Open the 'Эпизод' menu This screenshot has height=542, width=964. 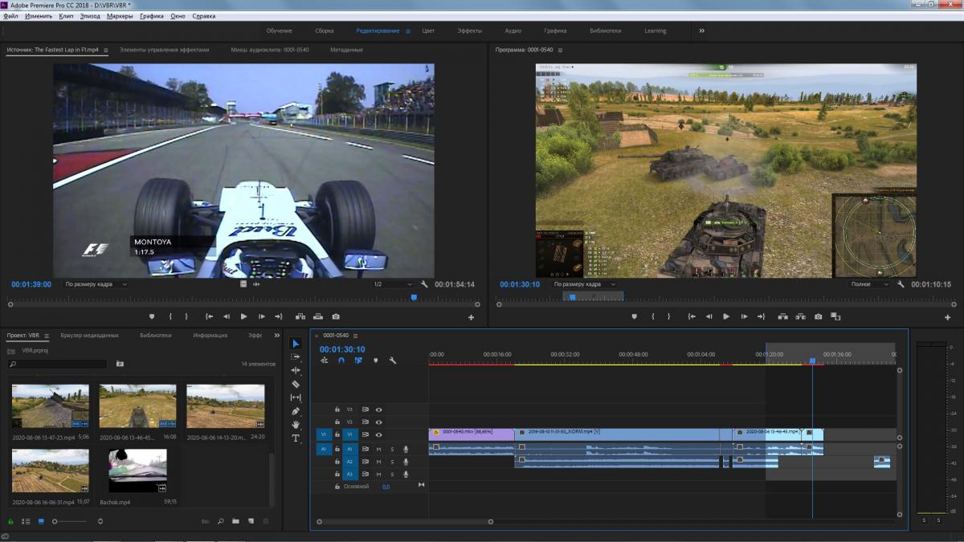point(91,16)
